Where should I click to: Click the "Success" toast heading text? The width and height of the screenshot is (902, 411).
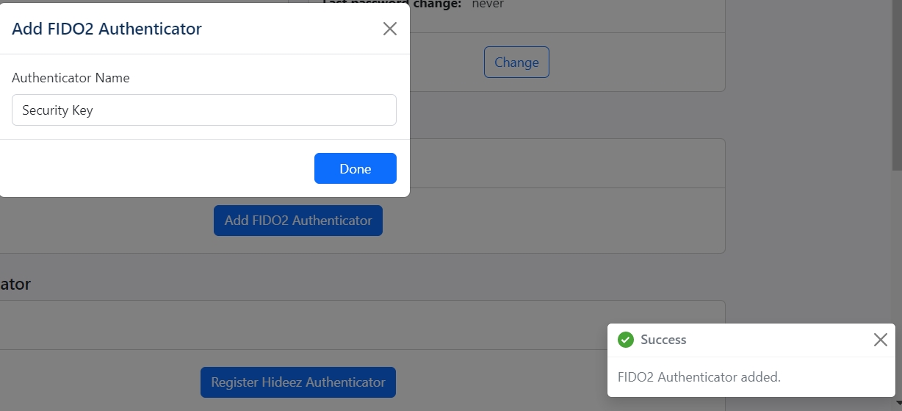[663, 340]
